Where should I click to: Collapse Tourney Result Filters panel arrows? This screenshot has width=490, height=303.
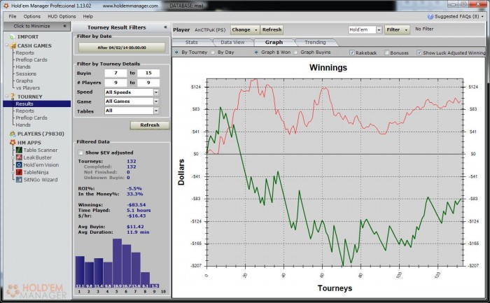165,27
